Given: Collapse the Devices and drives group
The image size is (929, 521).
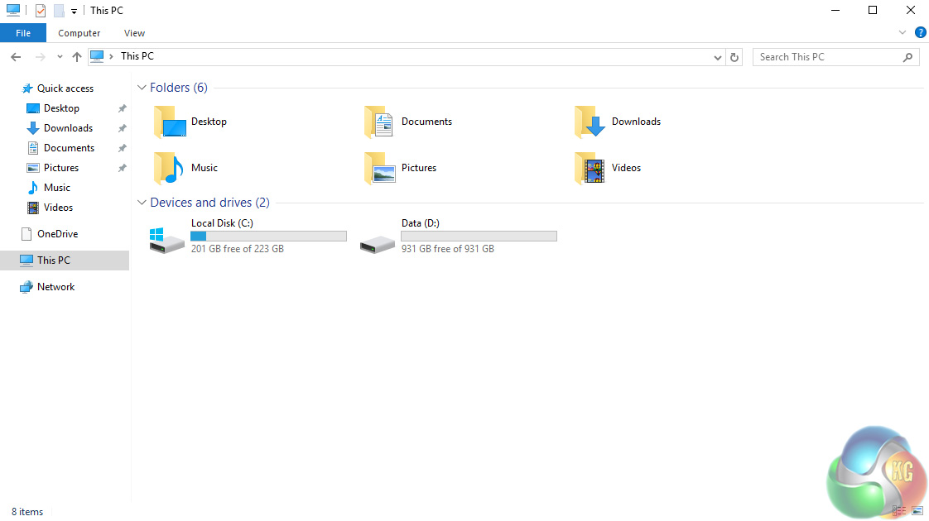Looking at the screenshot, I should point(142,203).
